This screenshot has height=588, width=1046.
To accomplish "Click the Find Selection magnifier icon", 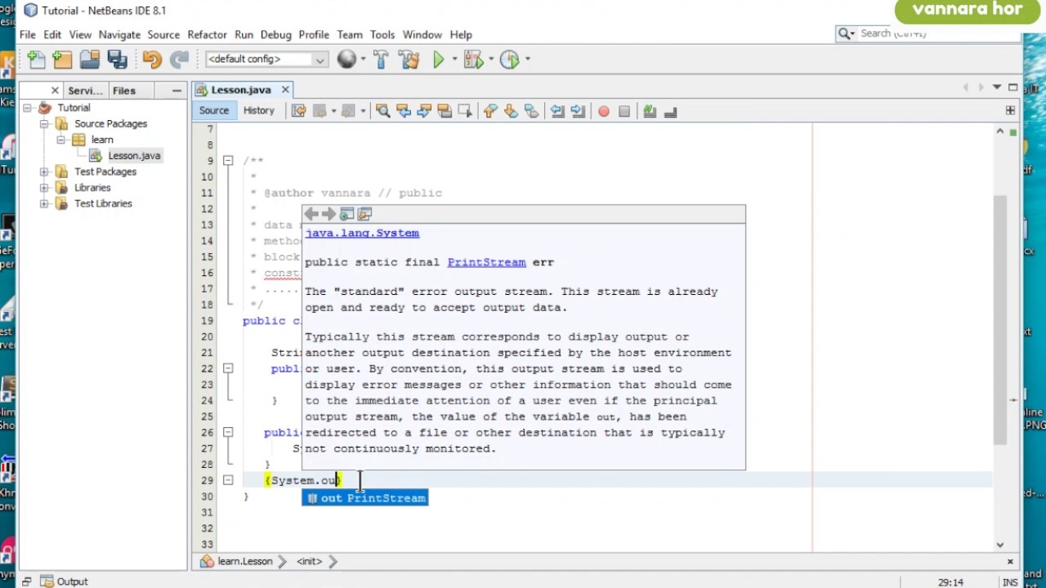I will 382,111.
